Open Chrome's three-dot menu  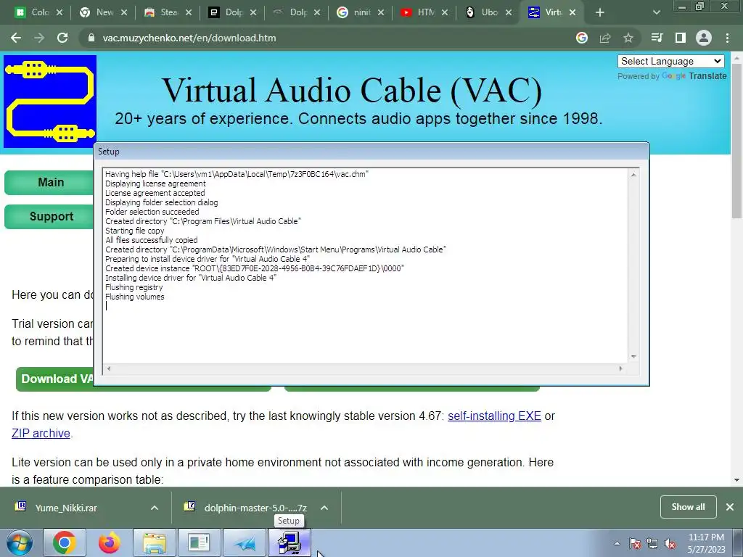(727, 38)
